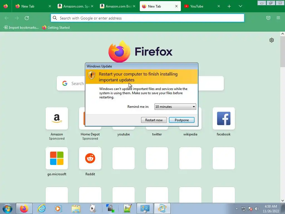Click Restart now in Windows Update
Viewport: 285px width, 214px height.
(154, 120)
